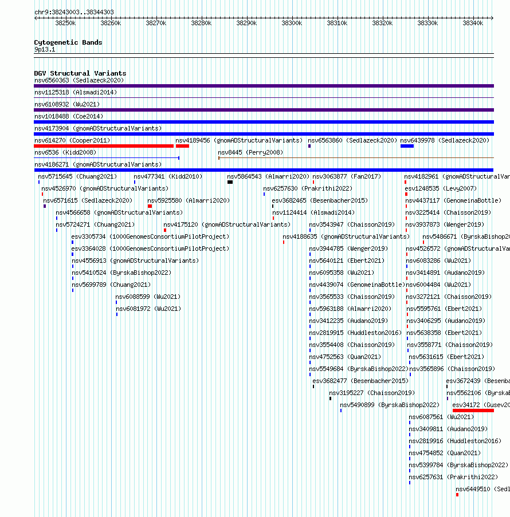Viewport: 510px width, 517px height.
Task: Open nsv4437117 (GenomeinaBottle) variant
Action: (453, 201)
